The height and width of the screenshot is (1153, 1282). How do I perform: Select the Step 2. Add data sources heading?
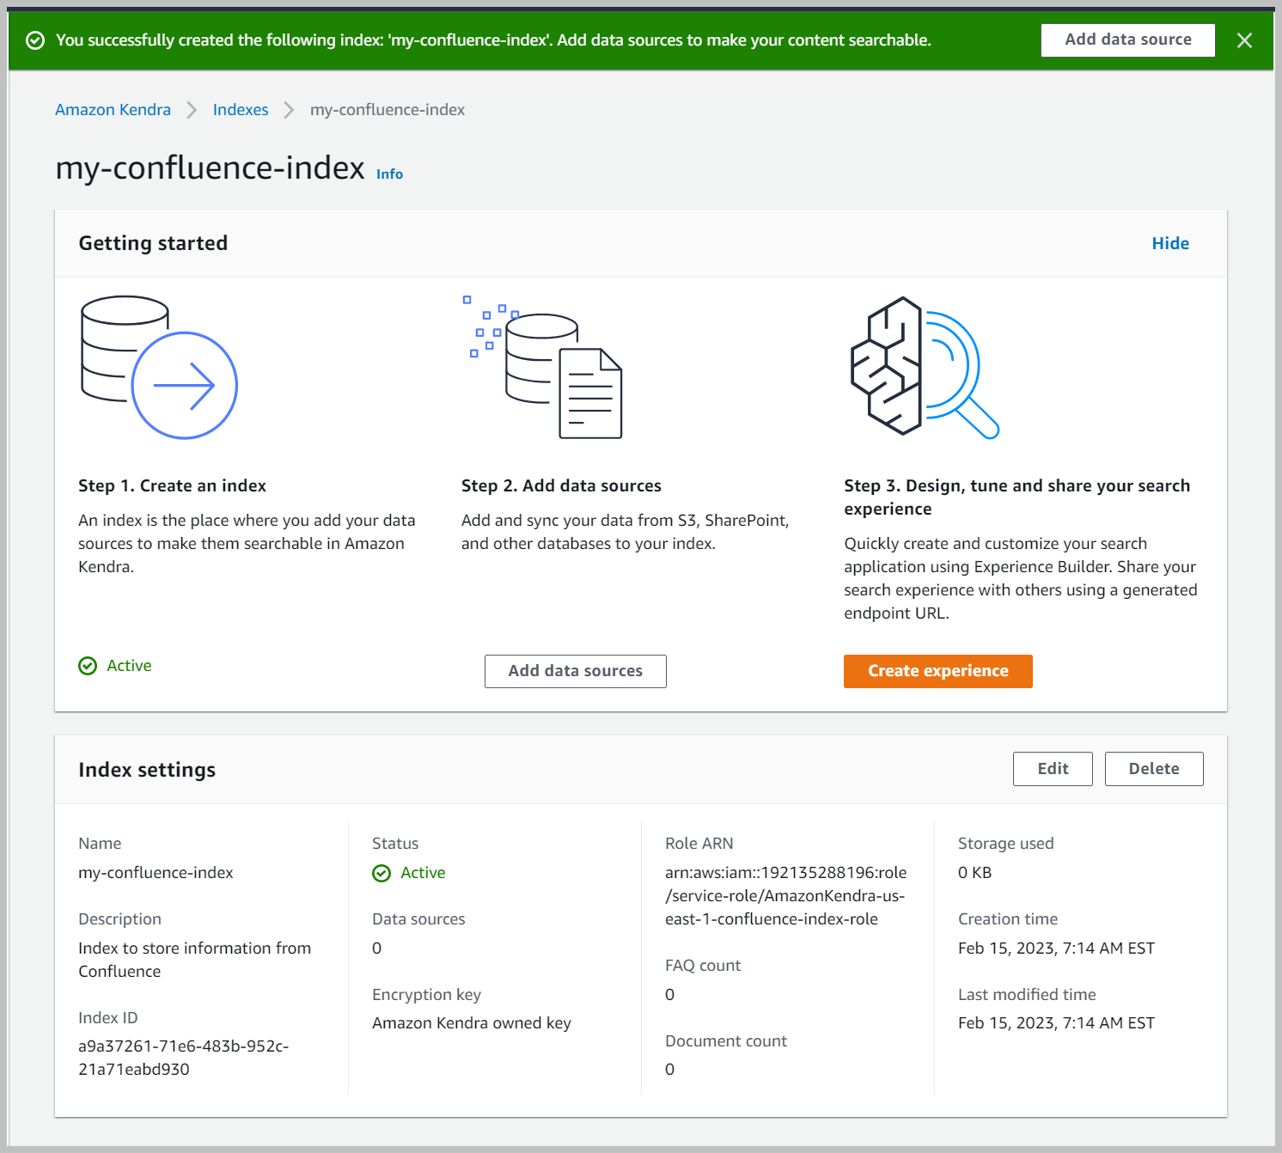[x=561, y=485]
